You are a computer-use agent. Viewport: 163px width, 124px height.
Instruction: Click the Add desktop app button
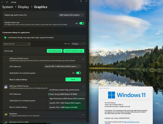tap(55, 51)
